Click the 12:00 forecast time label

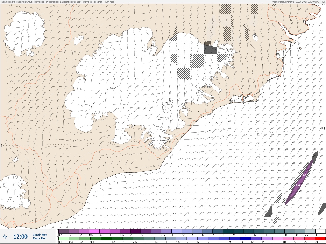(x=20, y=237)
